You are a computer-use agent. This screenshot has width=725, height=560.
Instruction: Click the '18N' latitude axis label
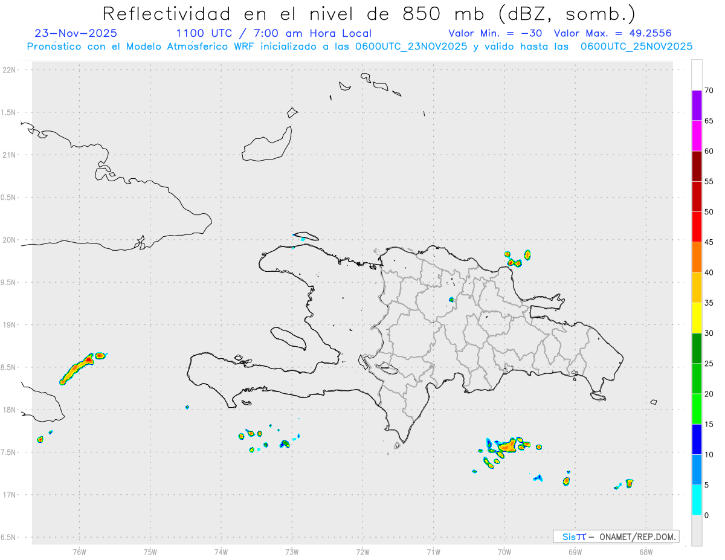pyautogui.click(x=10, y=410)
